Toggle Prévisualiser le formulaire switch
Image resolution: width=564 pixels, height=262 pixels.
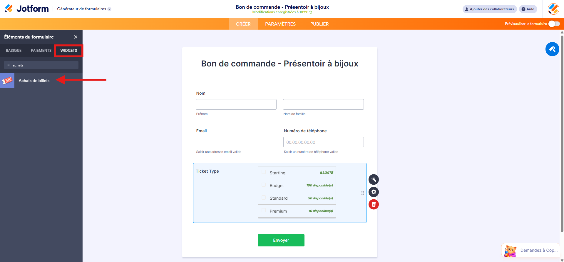click(554, 24)
